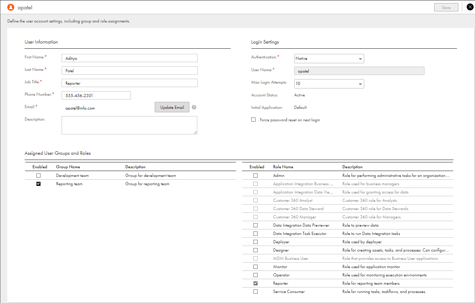Viewport: 475px width, 303px height.
Task: Enable the Admin role checkbox
Action: [x=256, y=176]
